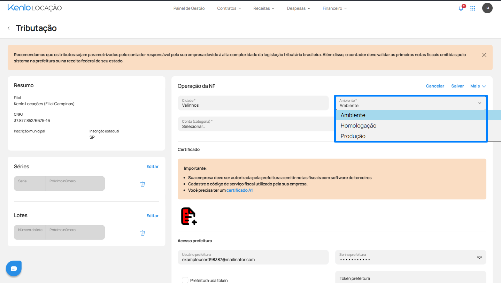Choose the Ambiente placeholder option
This screenshot has width=501, height=283.
411,115
